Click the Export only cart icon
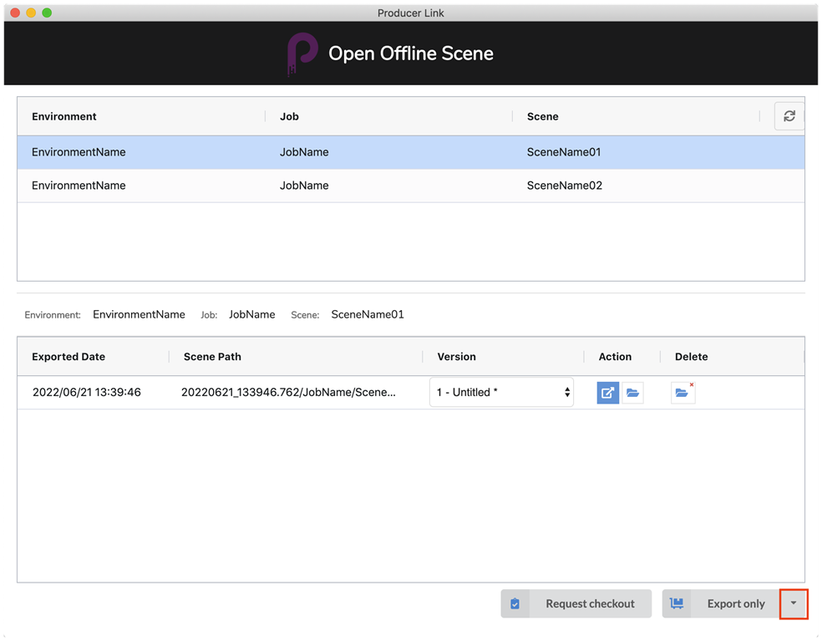Screen dimensions: 822x641 click(677, 603)
